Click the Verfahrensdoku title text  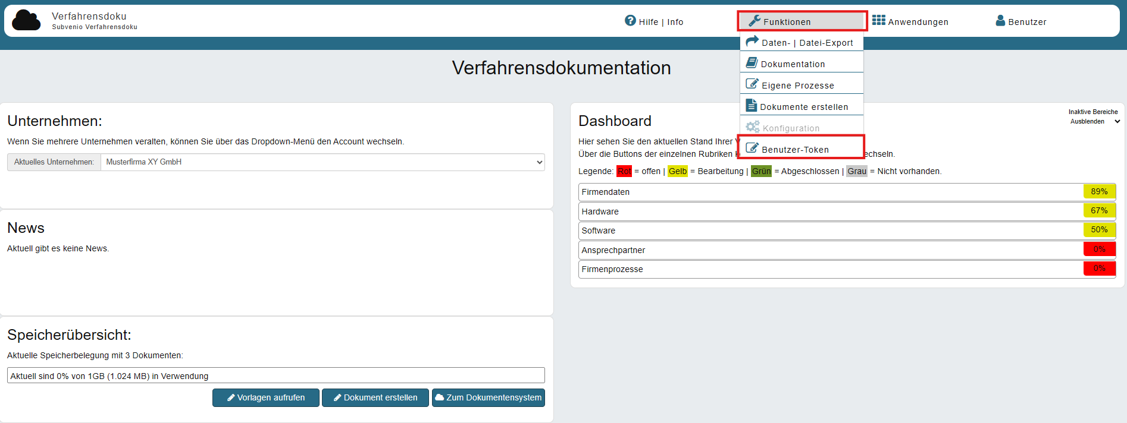tap(89, 16)
